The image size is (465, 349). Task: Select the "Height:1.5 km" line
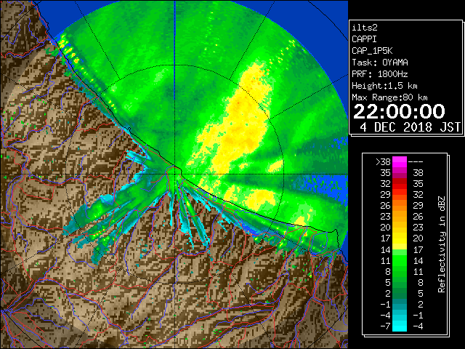(384, 86)
